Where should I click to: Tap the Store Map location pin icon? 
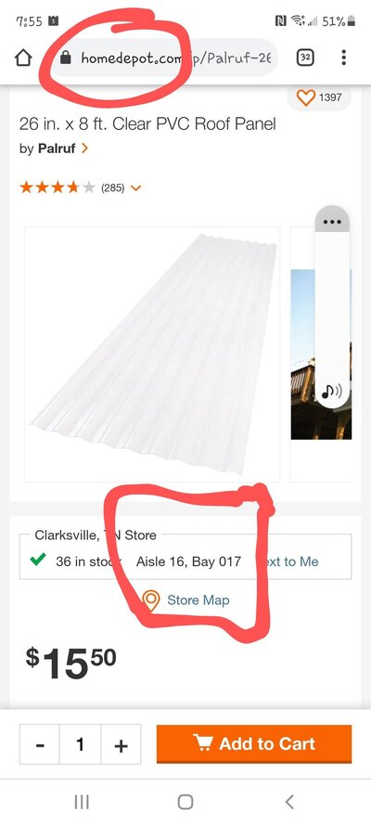tap(151, 600)
